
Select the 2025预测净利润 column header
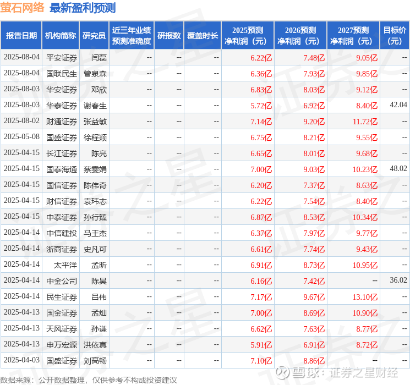tap(248, 36)
